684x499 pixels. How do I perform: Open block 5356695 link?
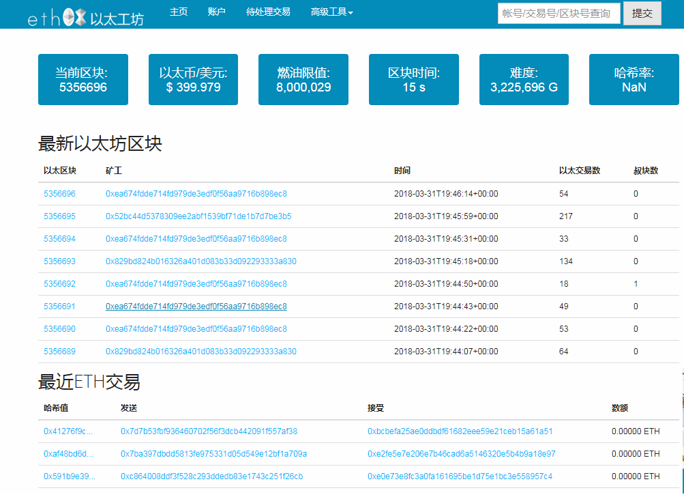(60, 216)
